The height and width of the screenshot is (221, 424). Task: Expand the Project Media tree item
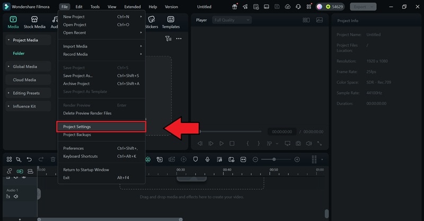coord(8,40)
